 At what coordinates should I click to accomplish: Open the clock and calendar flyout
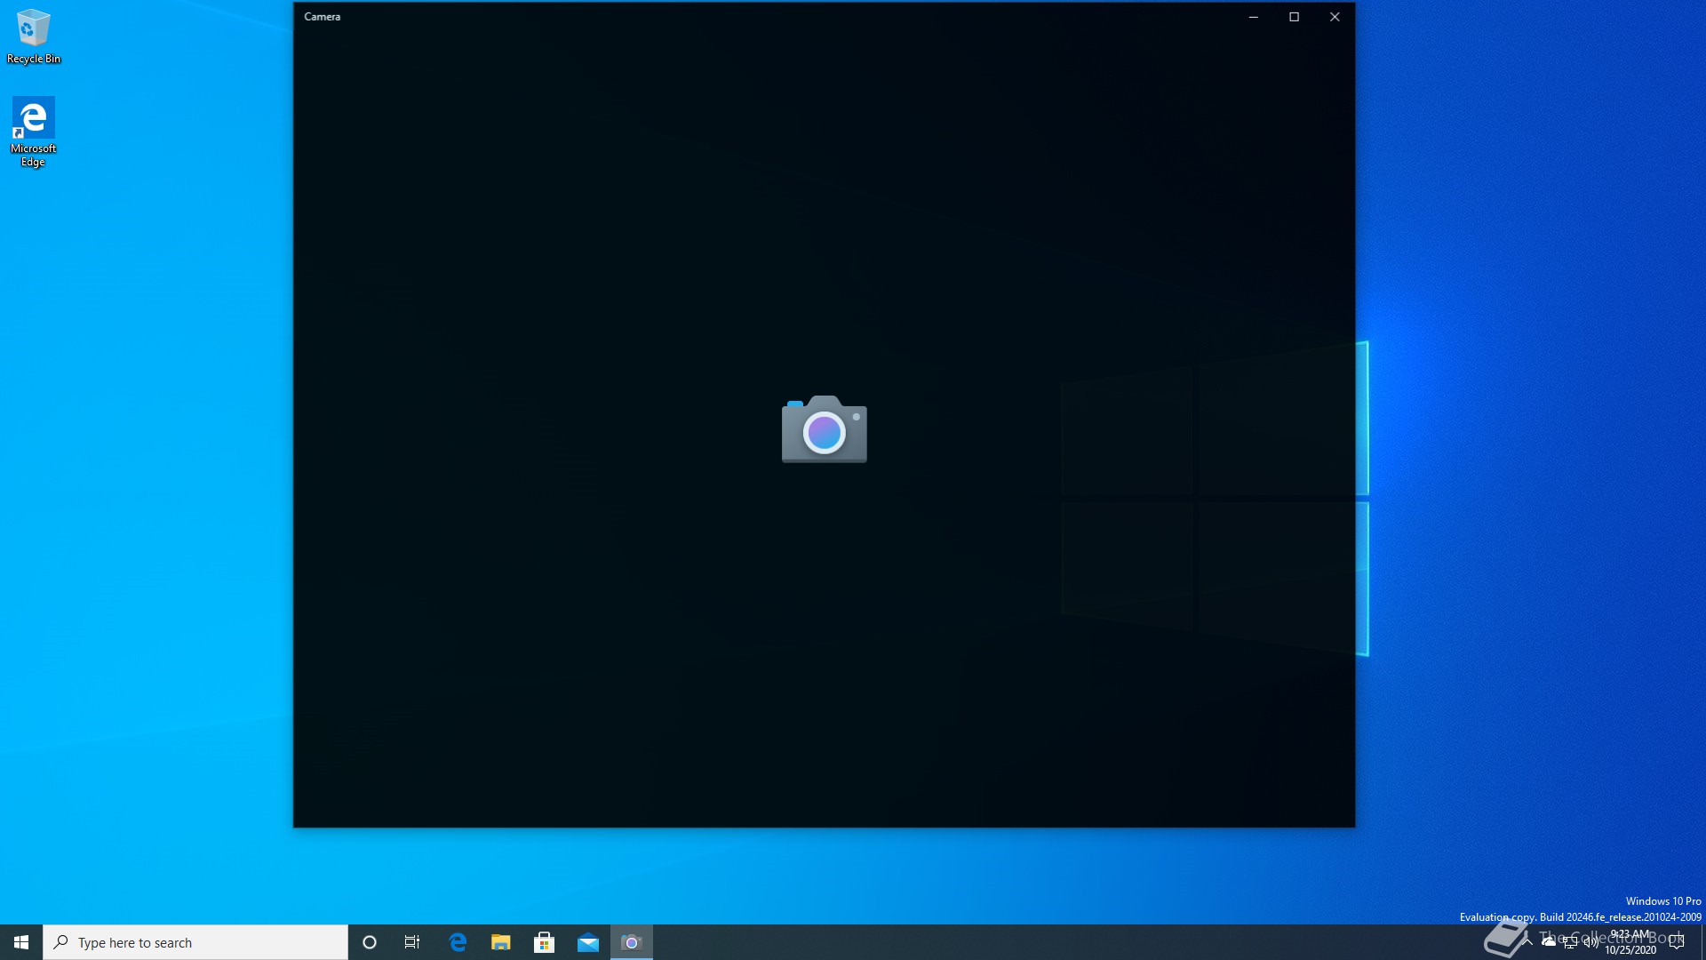tap(1630, 942)
